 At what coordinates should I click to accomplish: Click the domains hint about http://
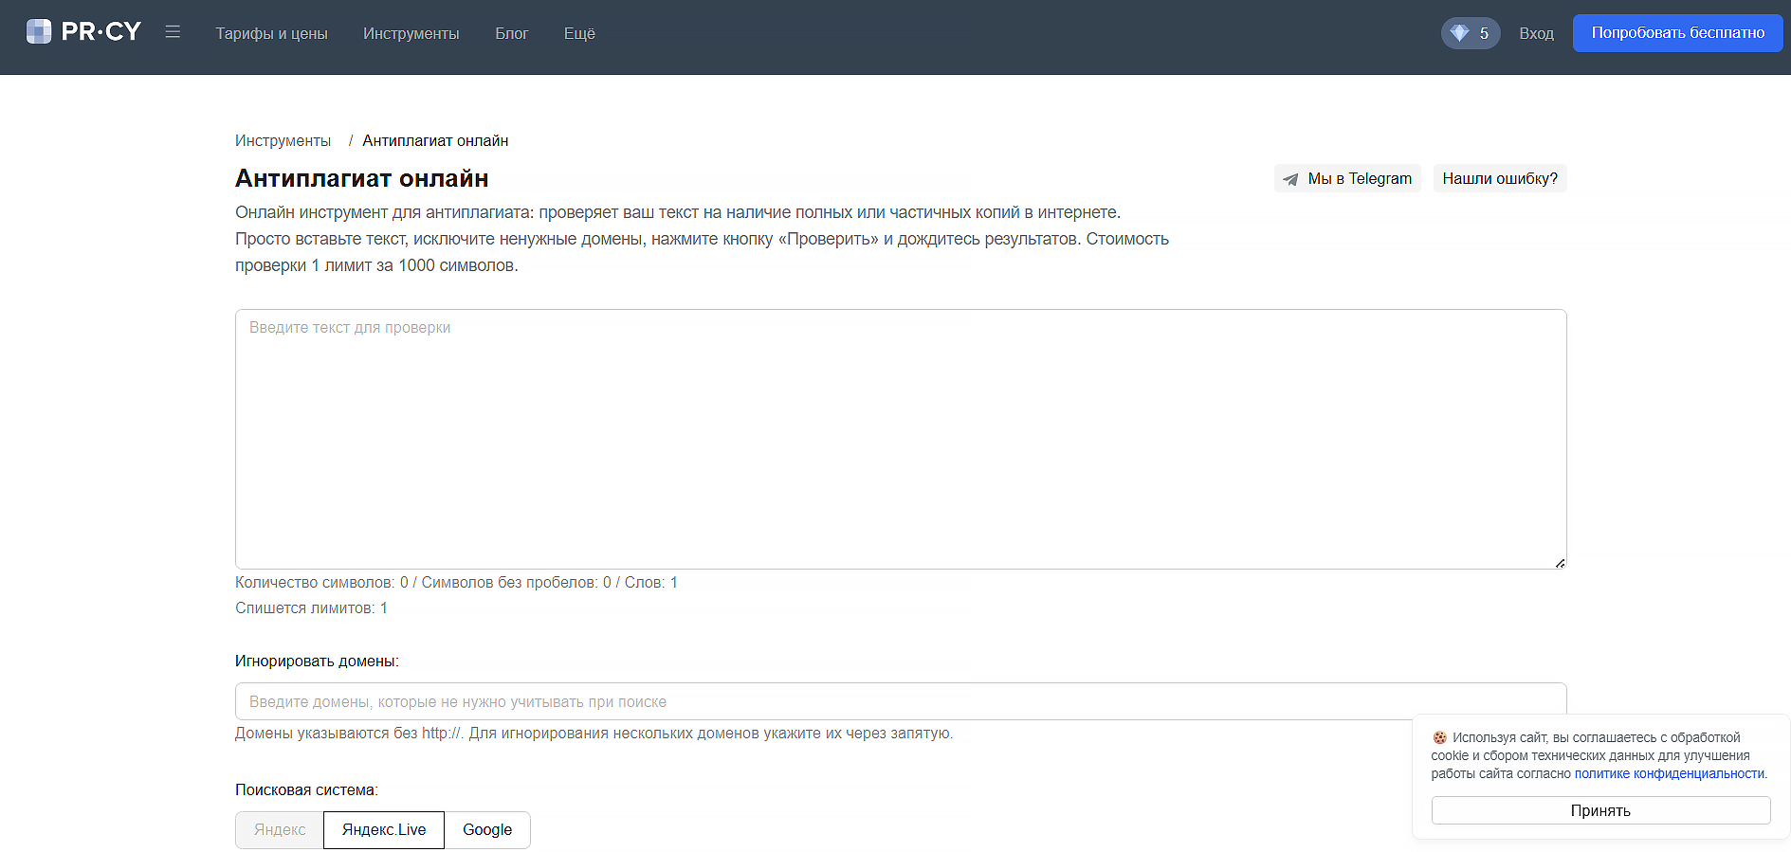[x=594, y=733]
